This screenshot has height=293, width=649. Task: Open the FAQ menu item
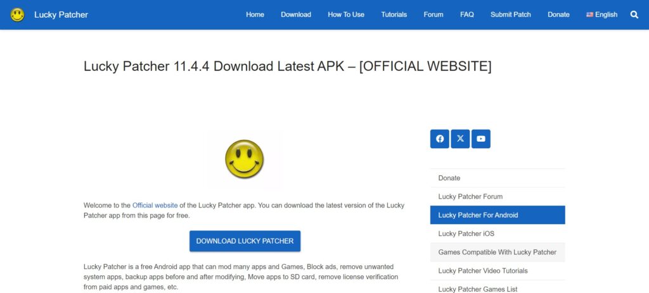(467, 15)
